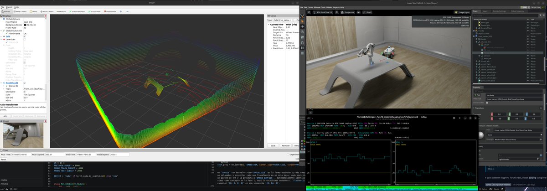Pick the Measure tool in RViz
The image size is (547, 191).
(61, 11)
